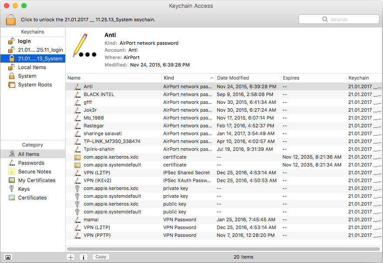Screen dimensions: 383x263
Task: Click the plus button to add item
Action: point(71,257)
